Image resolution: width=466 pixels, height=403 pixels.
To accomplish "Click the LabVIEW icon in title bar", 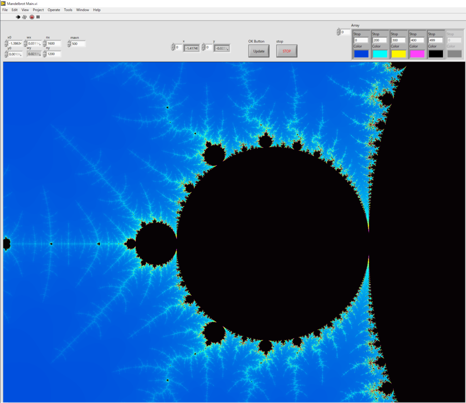I will click(x=3, y=3).
